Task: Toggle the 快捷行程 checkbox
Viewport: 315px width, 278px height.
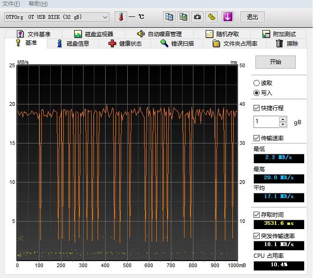Action: point(256,108)
